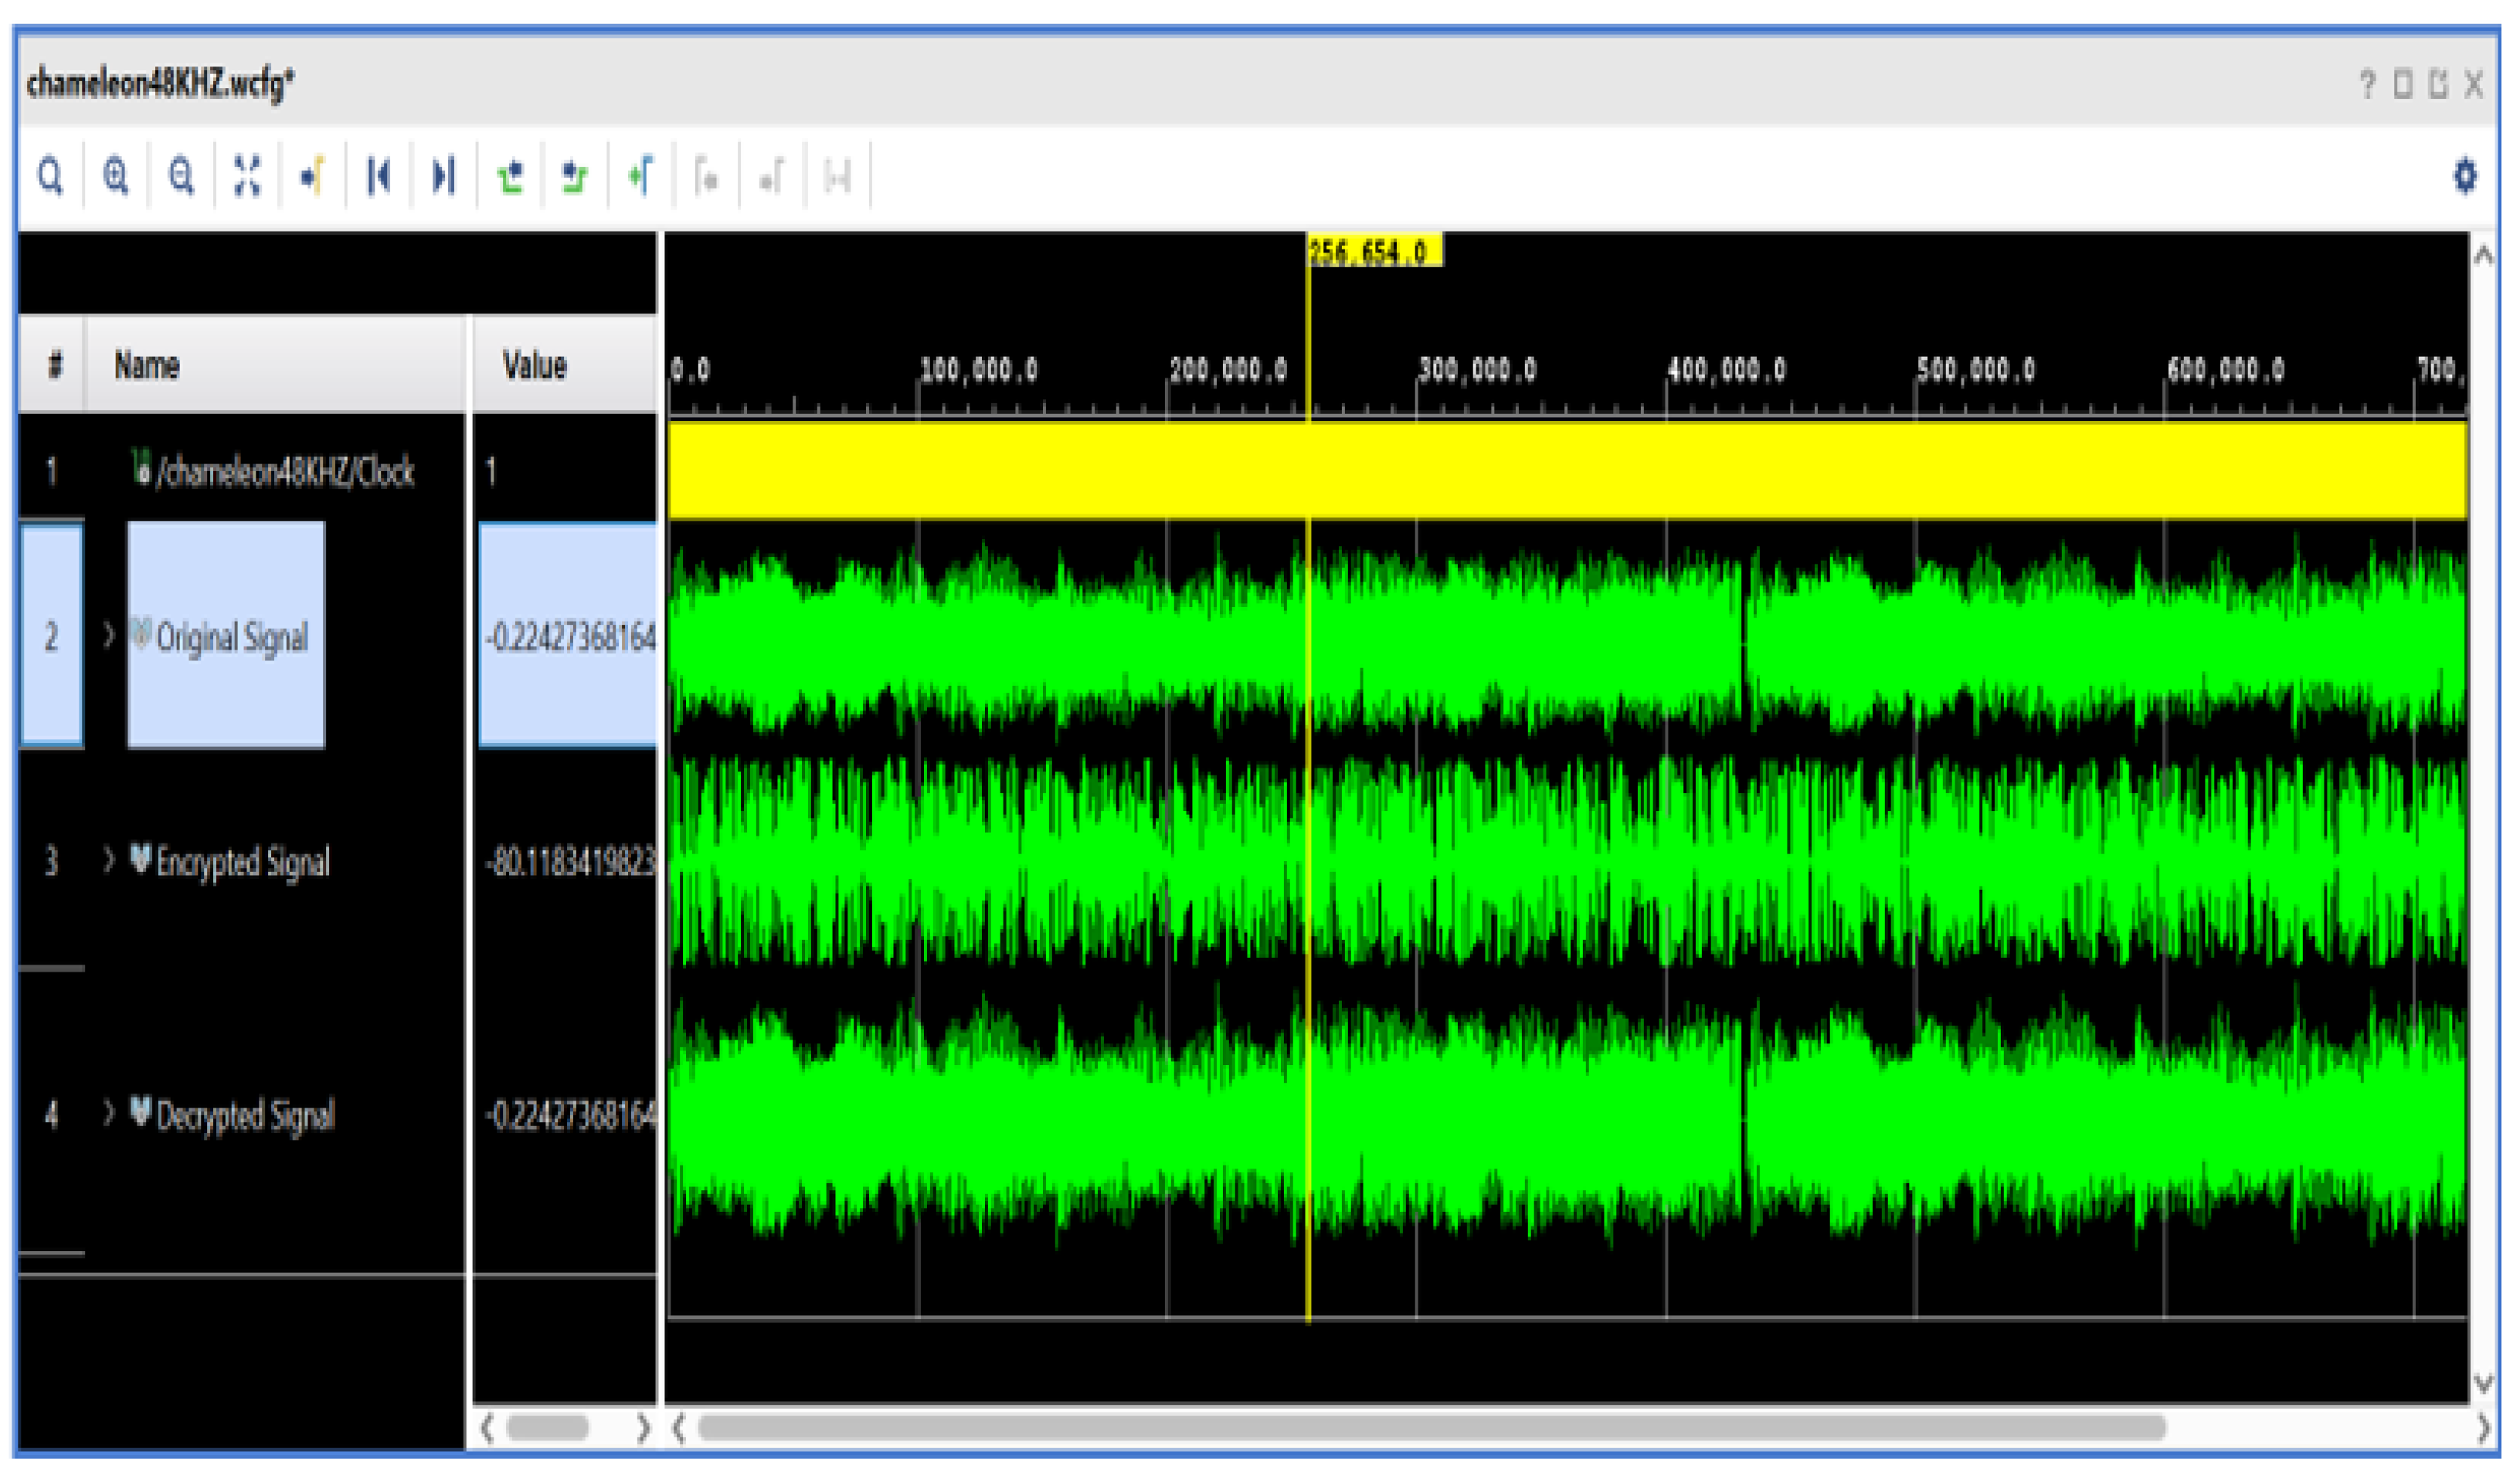Click Original Signal value -0.22427368164

(x=570, y=636)
